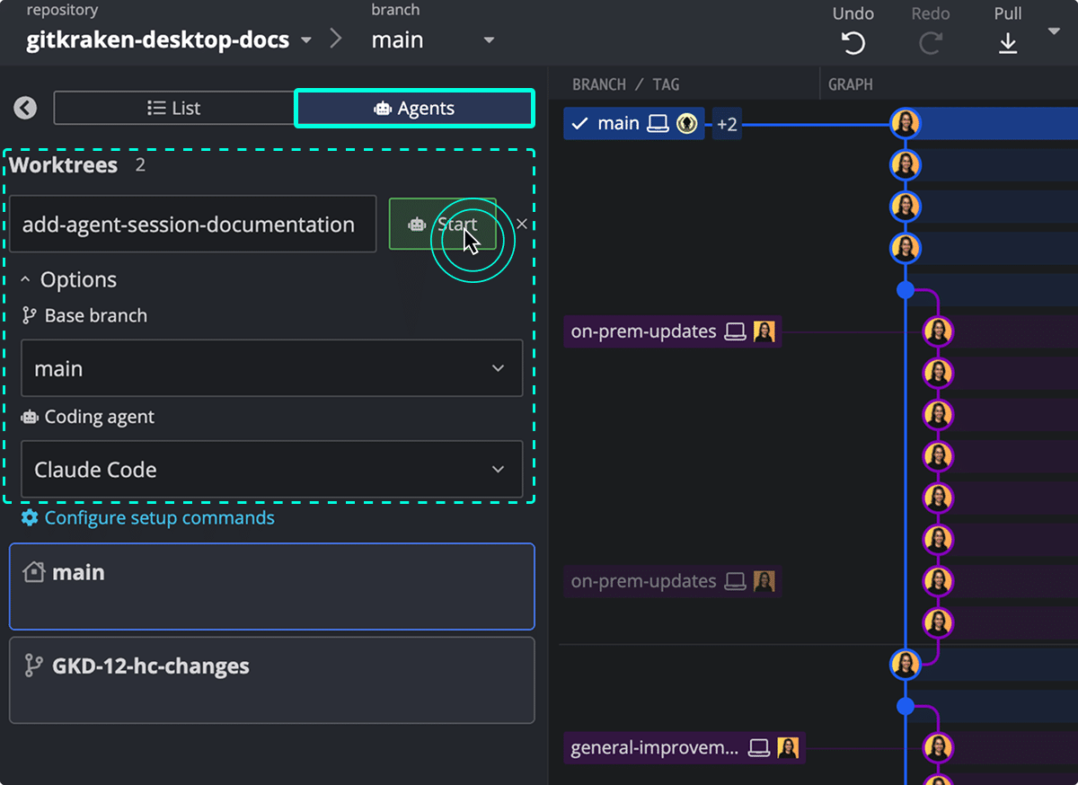Select the Agents tab
Image resolution: width=1078 pixels, height=785 pixels.
click(x=413, y=107)
